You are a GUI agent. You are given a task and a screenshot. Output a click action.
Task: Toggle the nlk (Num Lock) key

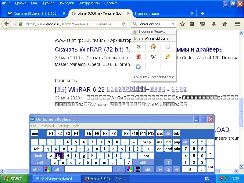[x=185, y=142]
